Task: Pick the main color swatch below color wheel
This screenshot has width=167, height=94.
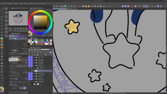Action: 29,32
